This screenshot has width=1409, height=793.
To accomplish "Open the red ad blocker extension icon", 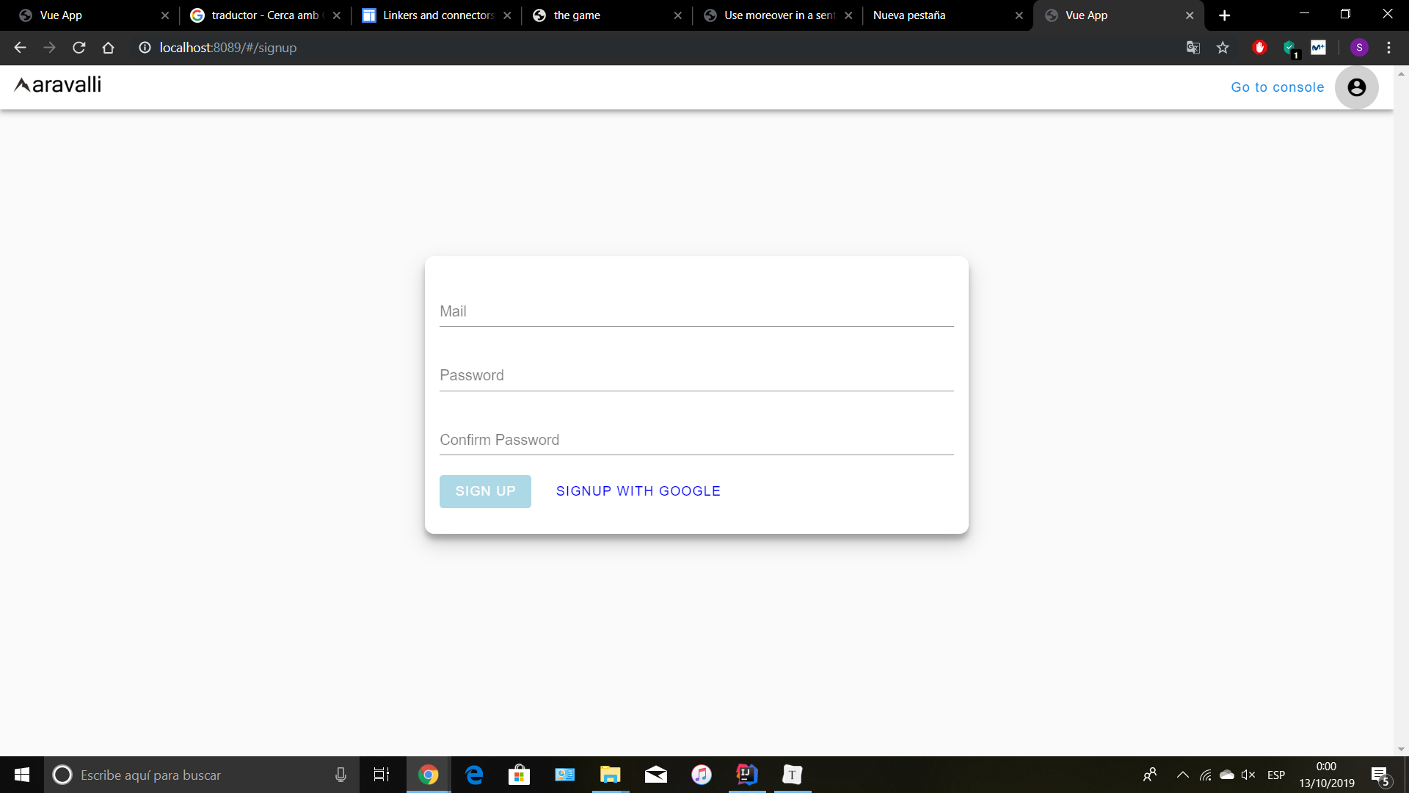I will pyautogui.click(x=1259, y=48).
